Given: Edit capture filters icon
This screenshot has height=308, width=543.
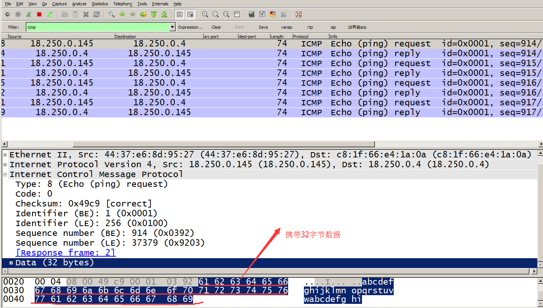Looking at the screenshot, I should 252,14.
